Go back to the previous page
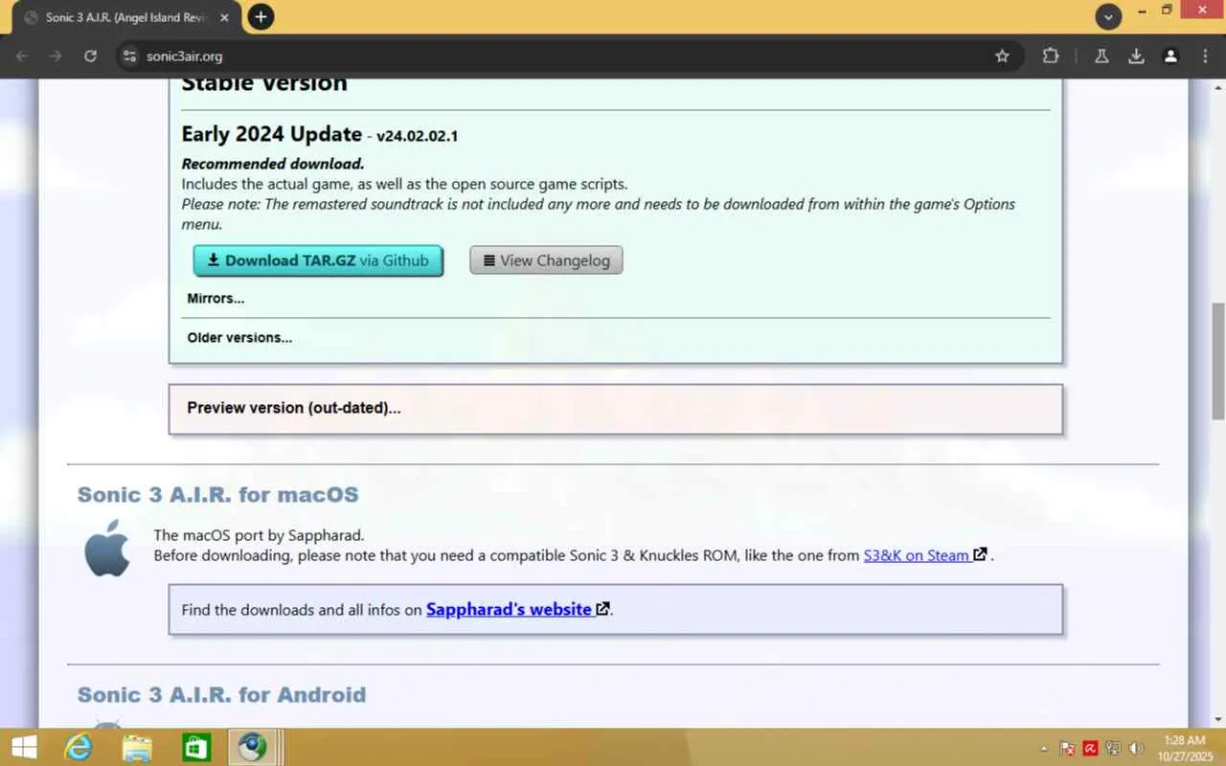 click(x=22, y=56)
